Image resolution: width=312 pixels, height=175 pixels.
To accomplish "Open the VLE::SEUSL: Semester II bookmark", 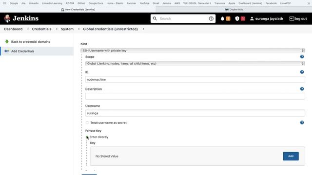I will 197,3.
